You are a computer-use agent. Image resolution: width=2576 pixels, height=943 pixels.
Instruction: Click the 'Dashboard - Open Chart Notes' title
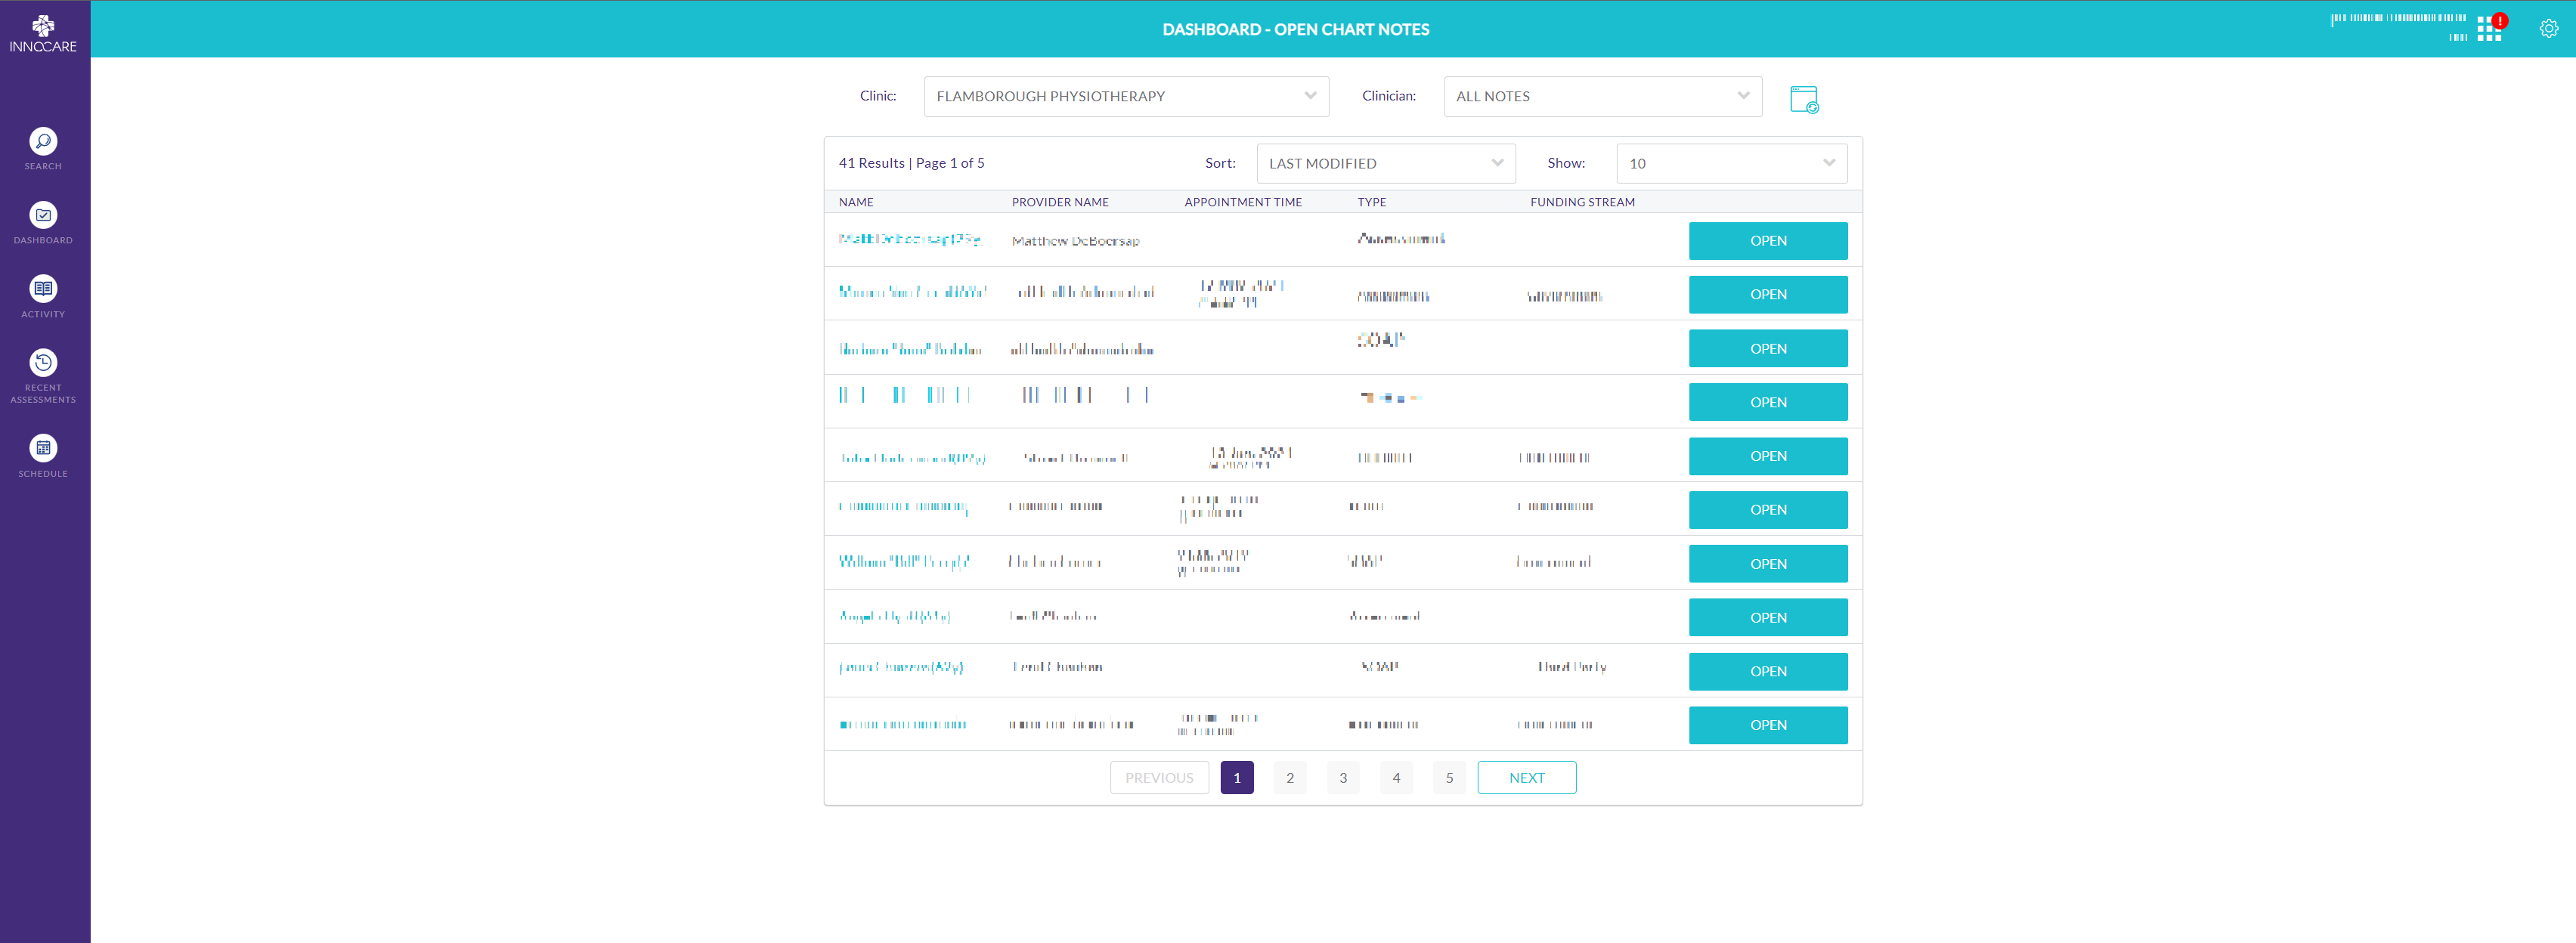coord(1295,29)
